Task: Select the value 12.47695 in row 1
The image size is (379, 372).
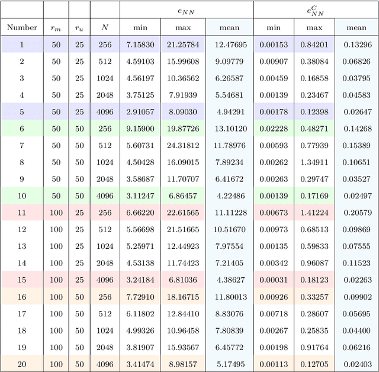Action: 229,44
